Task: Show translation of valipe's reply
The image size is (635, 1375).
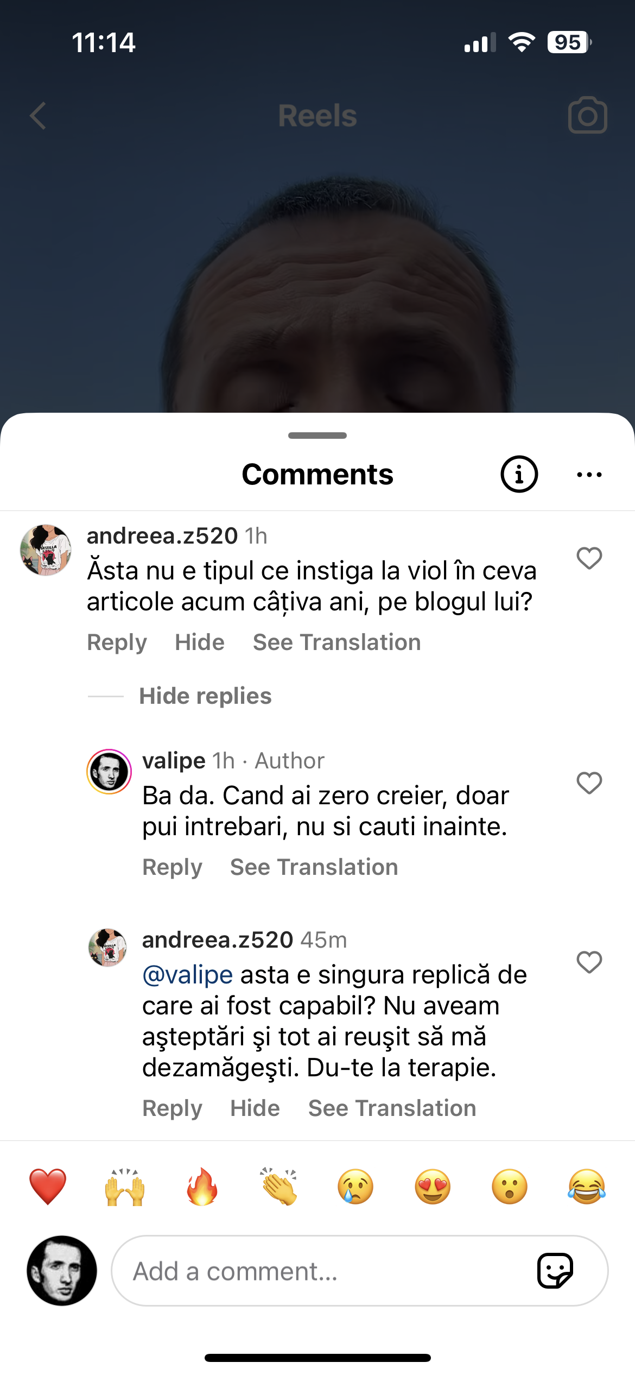Action: 314,867
